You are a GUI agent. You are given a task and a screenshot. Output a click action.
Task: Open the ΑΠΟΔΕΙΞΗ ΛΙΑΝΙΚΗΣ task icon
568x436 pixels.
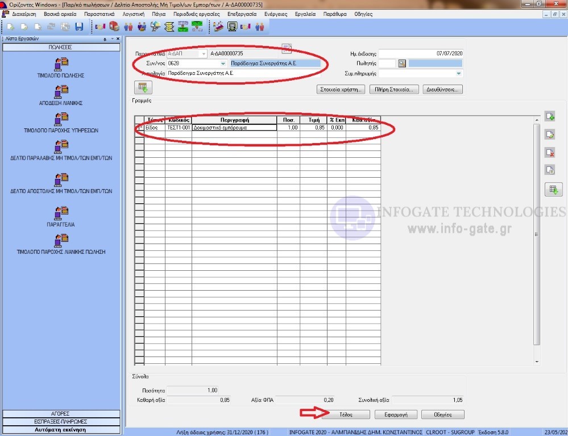pos(61,91)
